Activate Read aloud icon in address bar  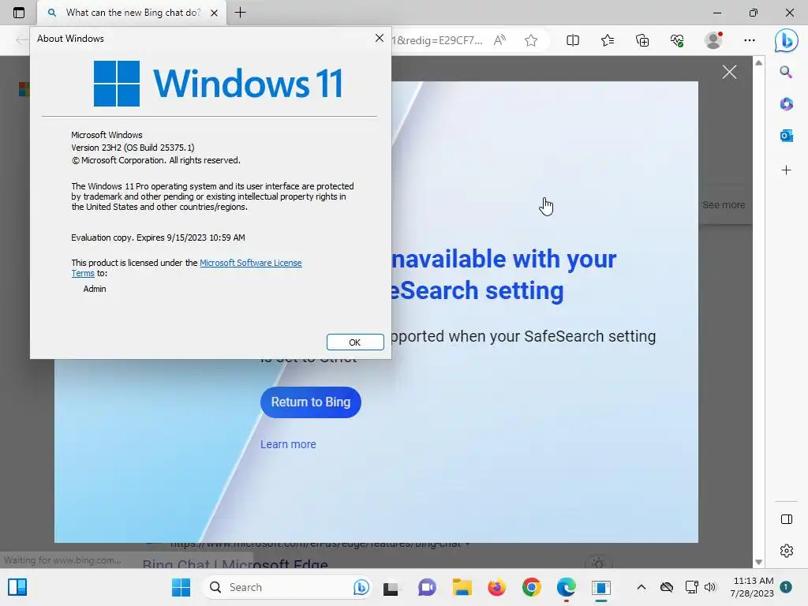point(499,40)
